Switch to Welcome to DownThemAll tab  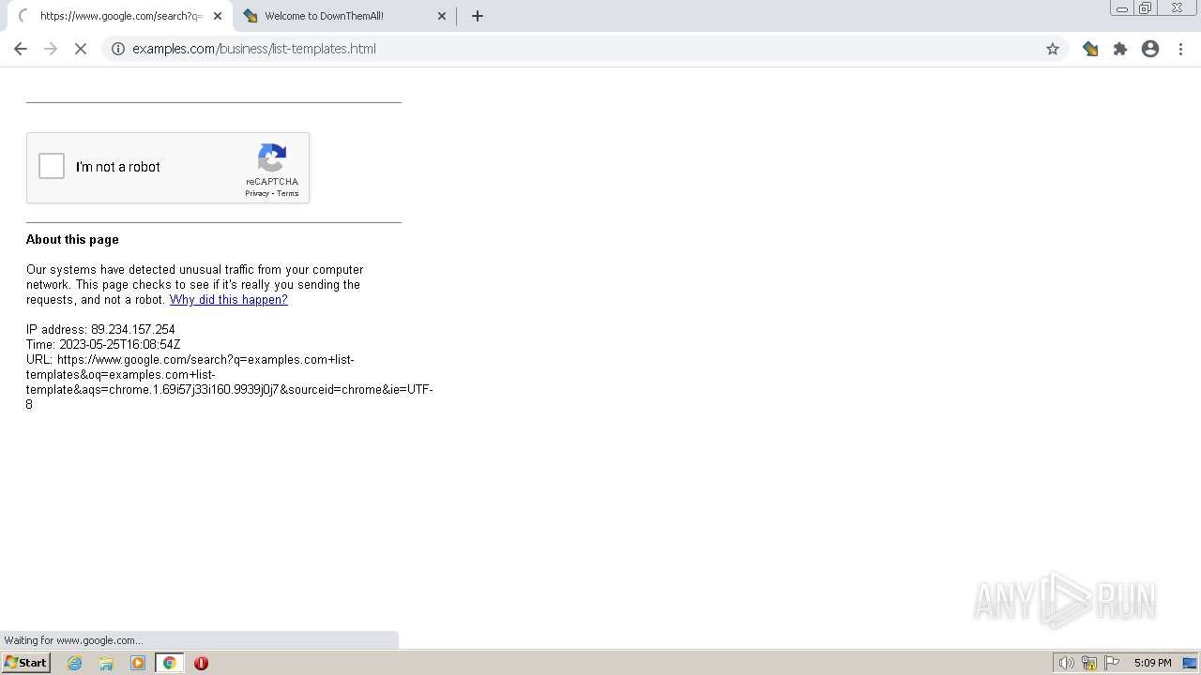pyautogui.click(x=344, y=16)
